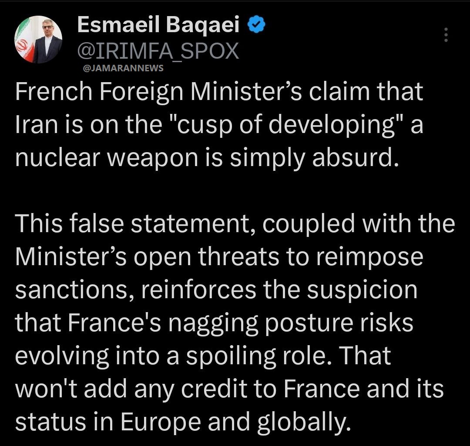This screenshot has width=470, height=446.
Task: Open the three-dot more options menu
Action: tap(445, 34)
